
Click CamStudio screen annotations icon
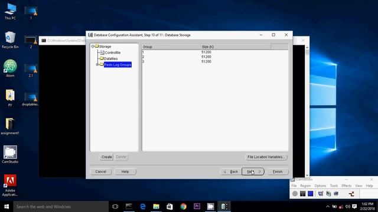point(320,194)
